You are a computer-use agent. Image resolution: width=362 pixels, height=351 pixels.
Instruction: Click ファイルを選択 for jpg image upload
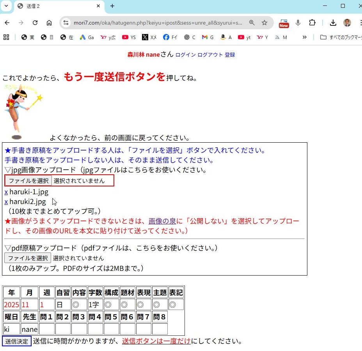28,181
